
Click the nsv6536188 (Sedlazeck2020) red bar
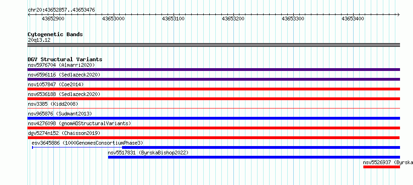213,99
